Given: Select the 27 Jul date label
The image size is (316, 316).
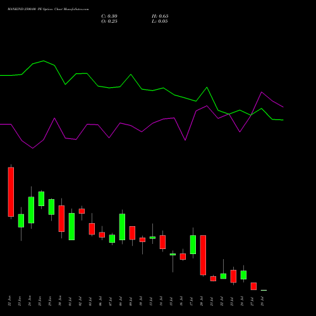Looking at the screenshot, I should coord(252,301).
